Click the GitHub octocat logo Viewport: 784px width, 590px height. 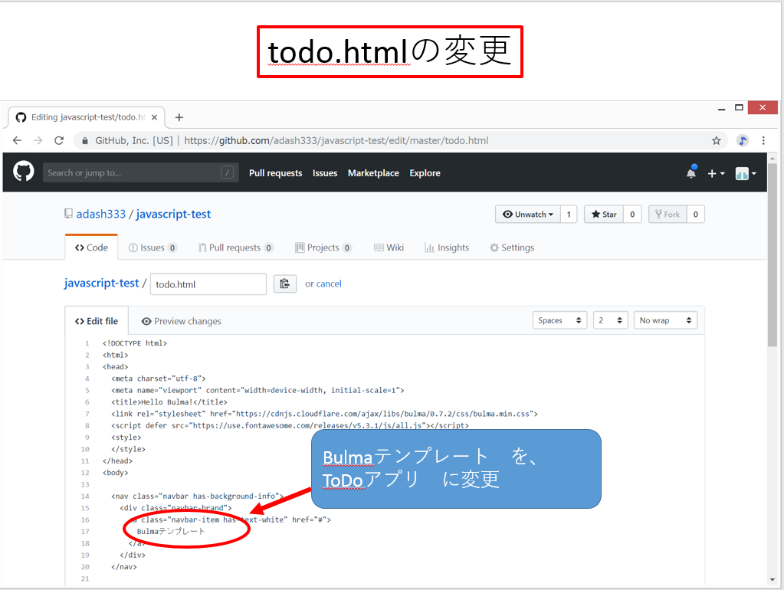click(x=24, y=172)
